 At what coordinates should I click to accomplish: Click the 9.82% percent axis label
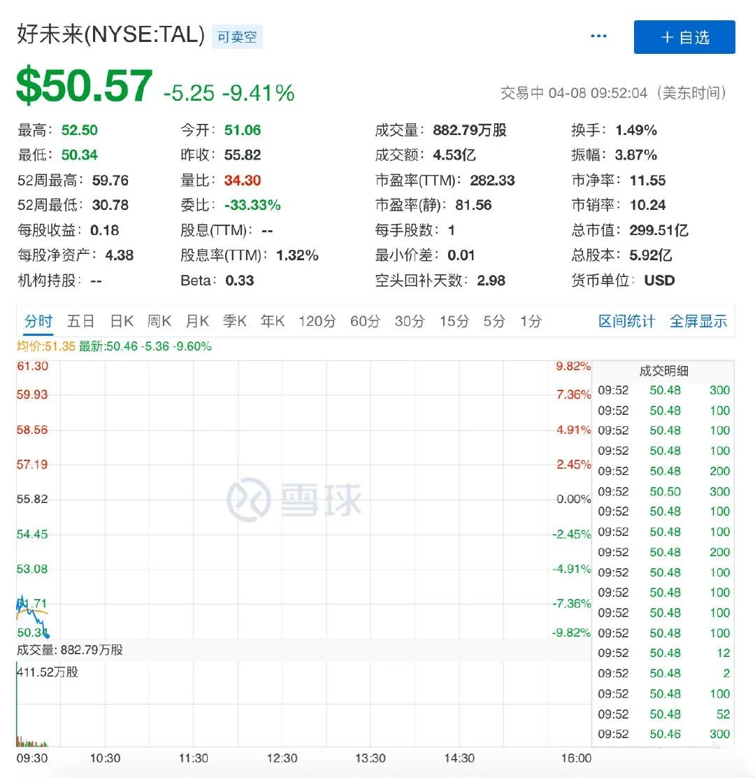(x=573, y=366)
